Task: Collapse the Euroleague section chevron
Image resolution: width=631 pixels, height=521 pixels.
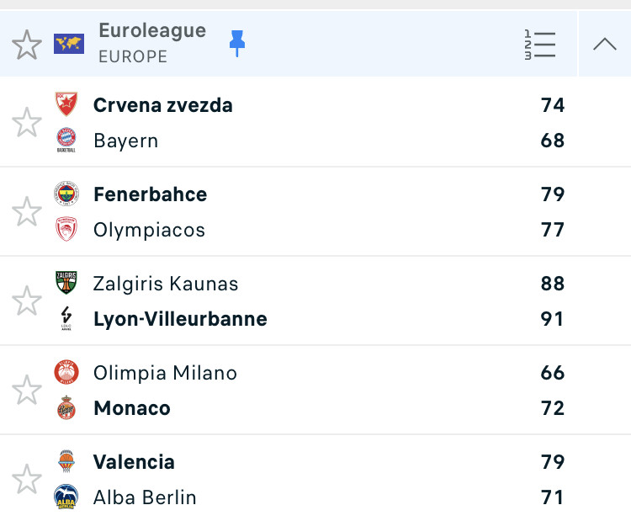Action: (604, 44)
